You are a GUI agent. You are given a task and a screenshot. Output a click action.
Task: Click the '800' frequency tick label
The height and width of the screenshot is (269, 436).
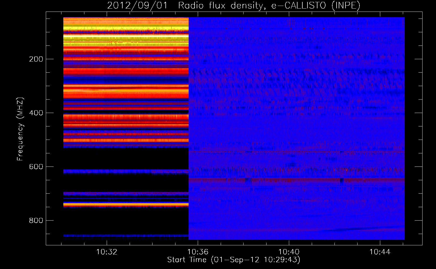(36, 221)
